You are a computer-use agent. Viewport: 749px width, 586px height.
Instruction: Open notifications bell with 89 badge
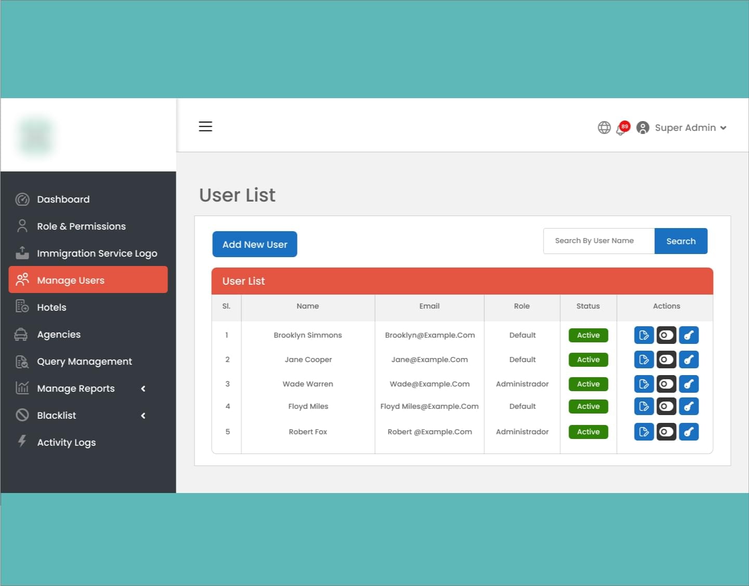[622, 128]
